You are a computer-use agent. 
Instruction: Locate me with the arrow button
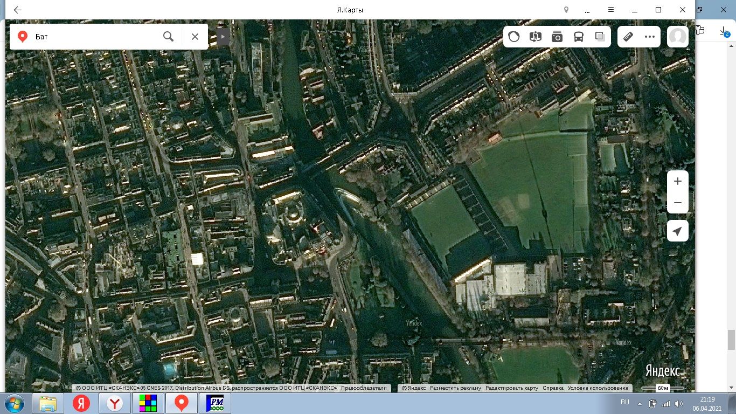coord(677,231)
